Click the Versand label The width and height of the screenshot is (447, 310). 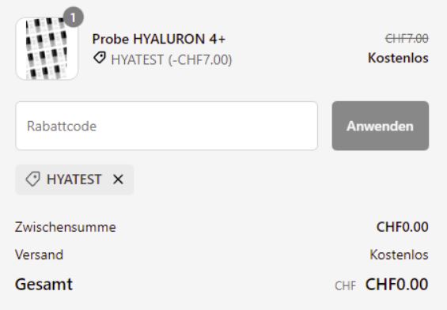tap(39, 255)
